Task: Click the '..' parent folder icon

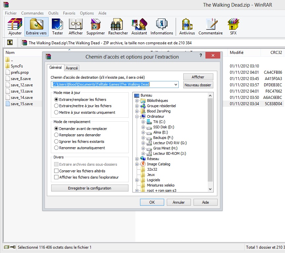Action: tap(8, 60)
